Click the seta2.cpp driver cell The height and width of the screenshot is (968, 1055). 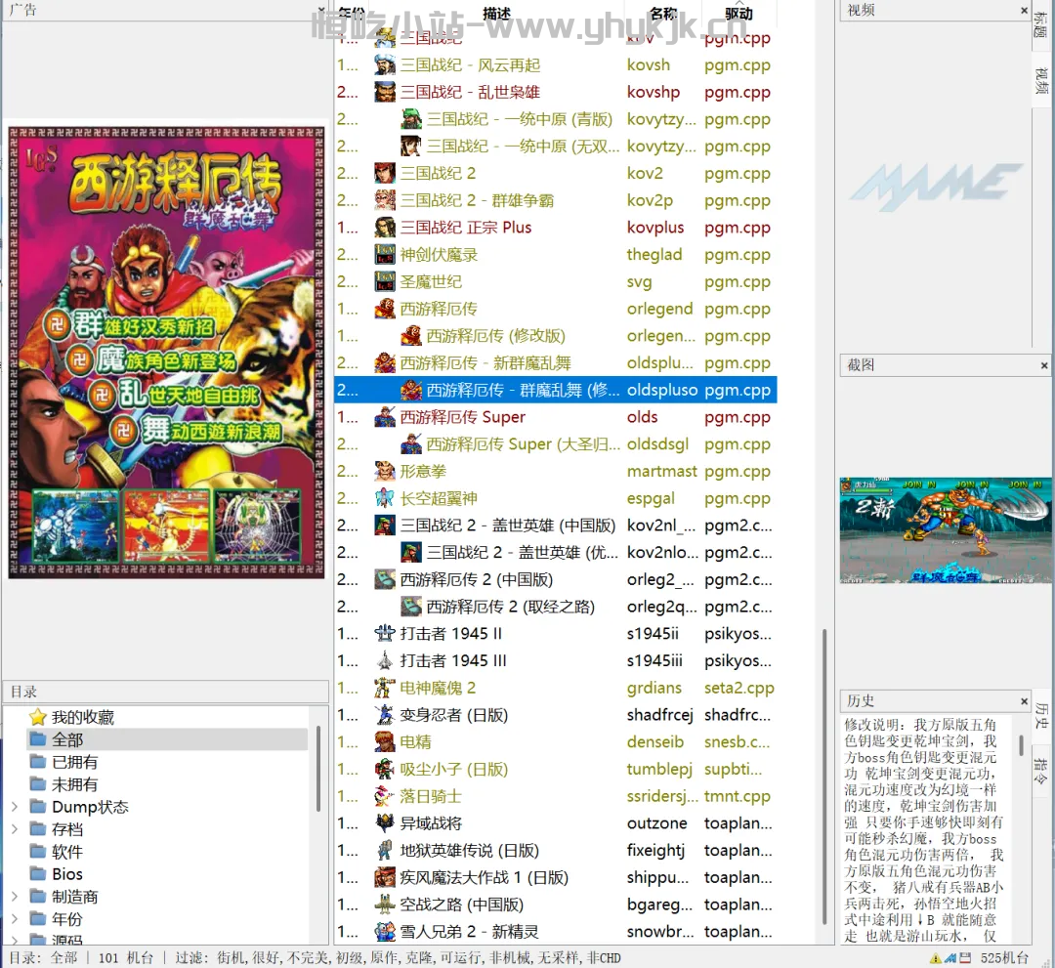coord(738,688)
